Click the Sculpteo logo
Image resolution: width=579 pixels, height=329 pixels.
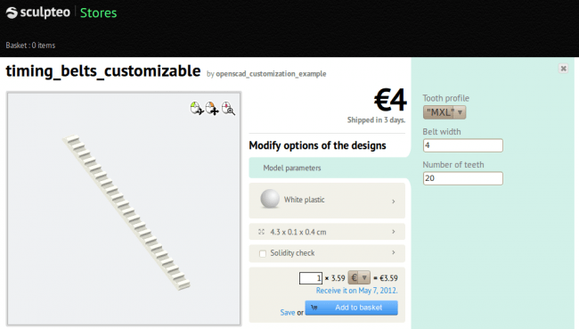38,12
